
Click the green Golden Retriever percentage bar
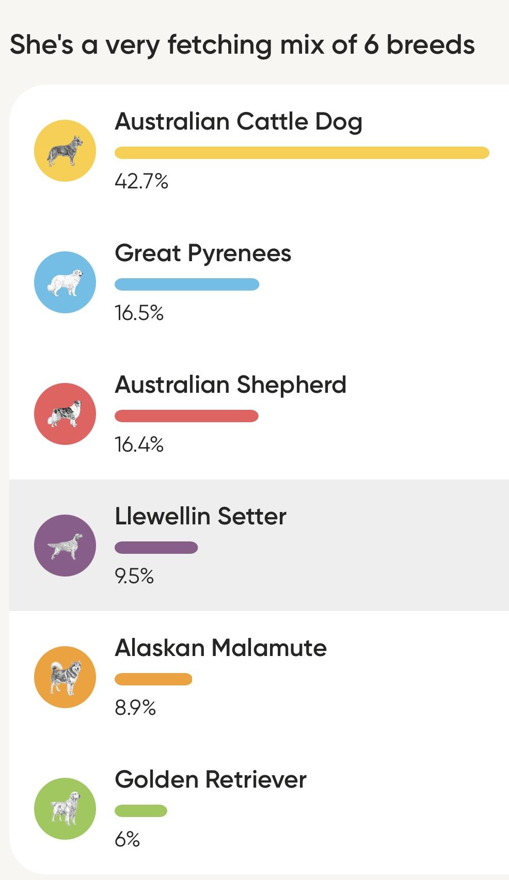(x=141, y=811)
